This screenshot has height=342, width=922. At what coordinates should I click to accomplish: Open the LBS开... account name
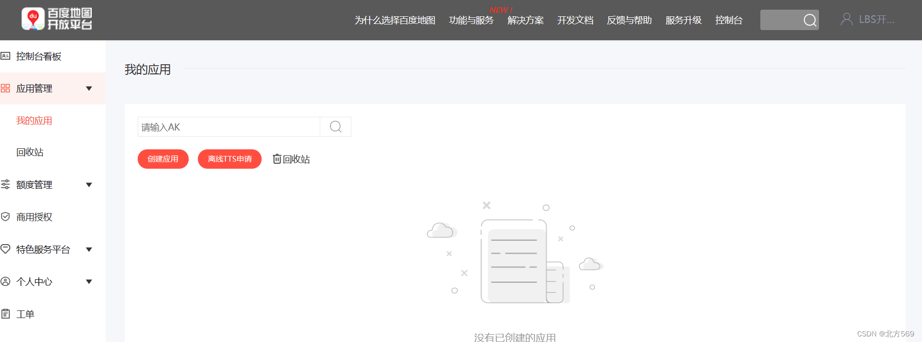877,19
